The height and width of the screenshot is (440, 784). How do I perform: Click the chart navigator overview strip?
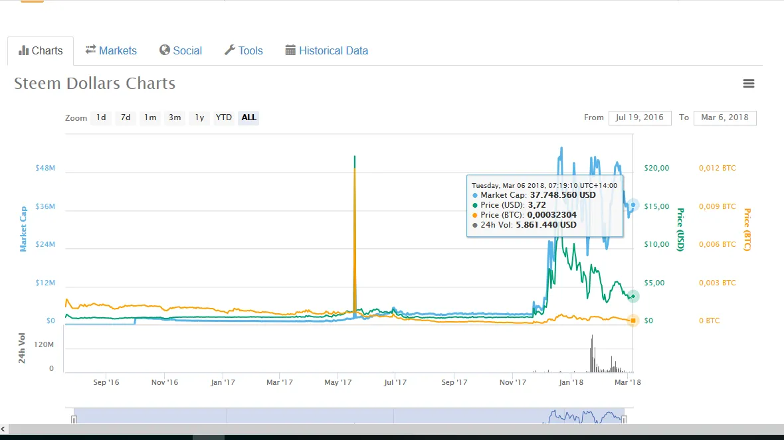349,415
